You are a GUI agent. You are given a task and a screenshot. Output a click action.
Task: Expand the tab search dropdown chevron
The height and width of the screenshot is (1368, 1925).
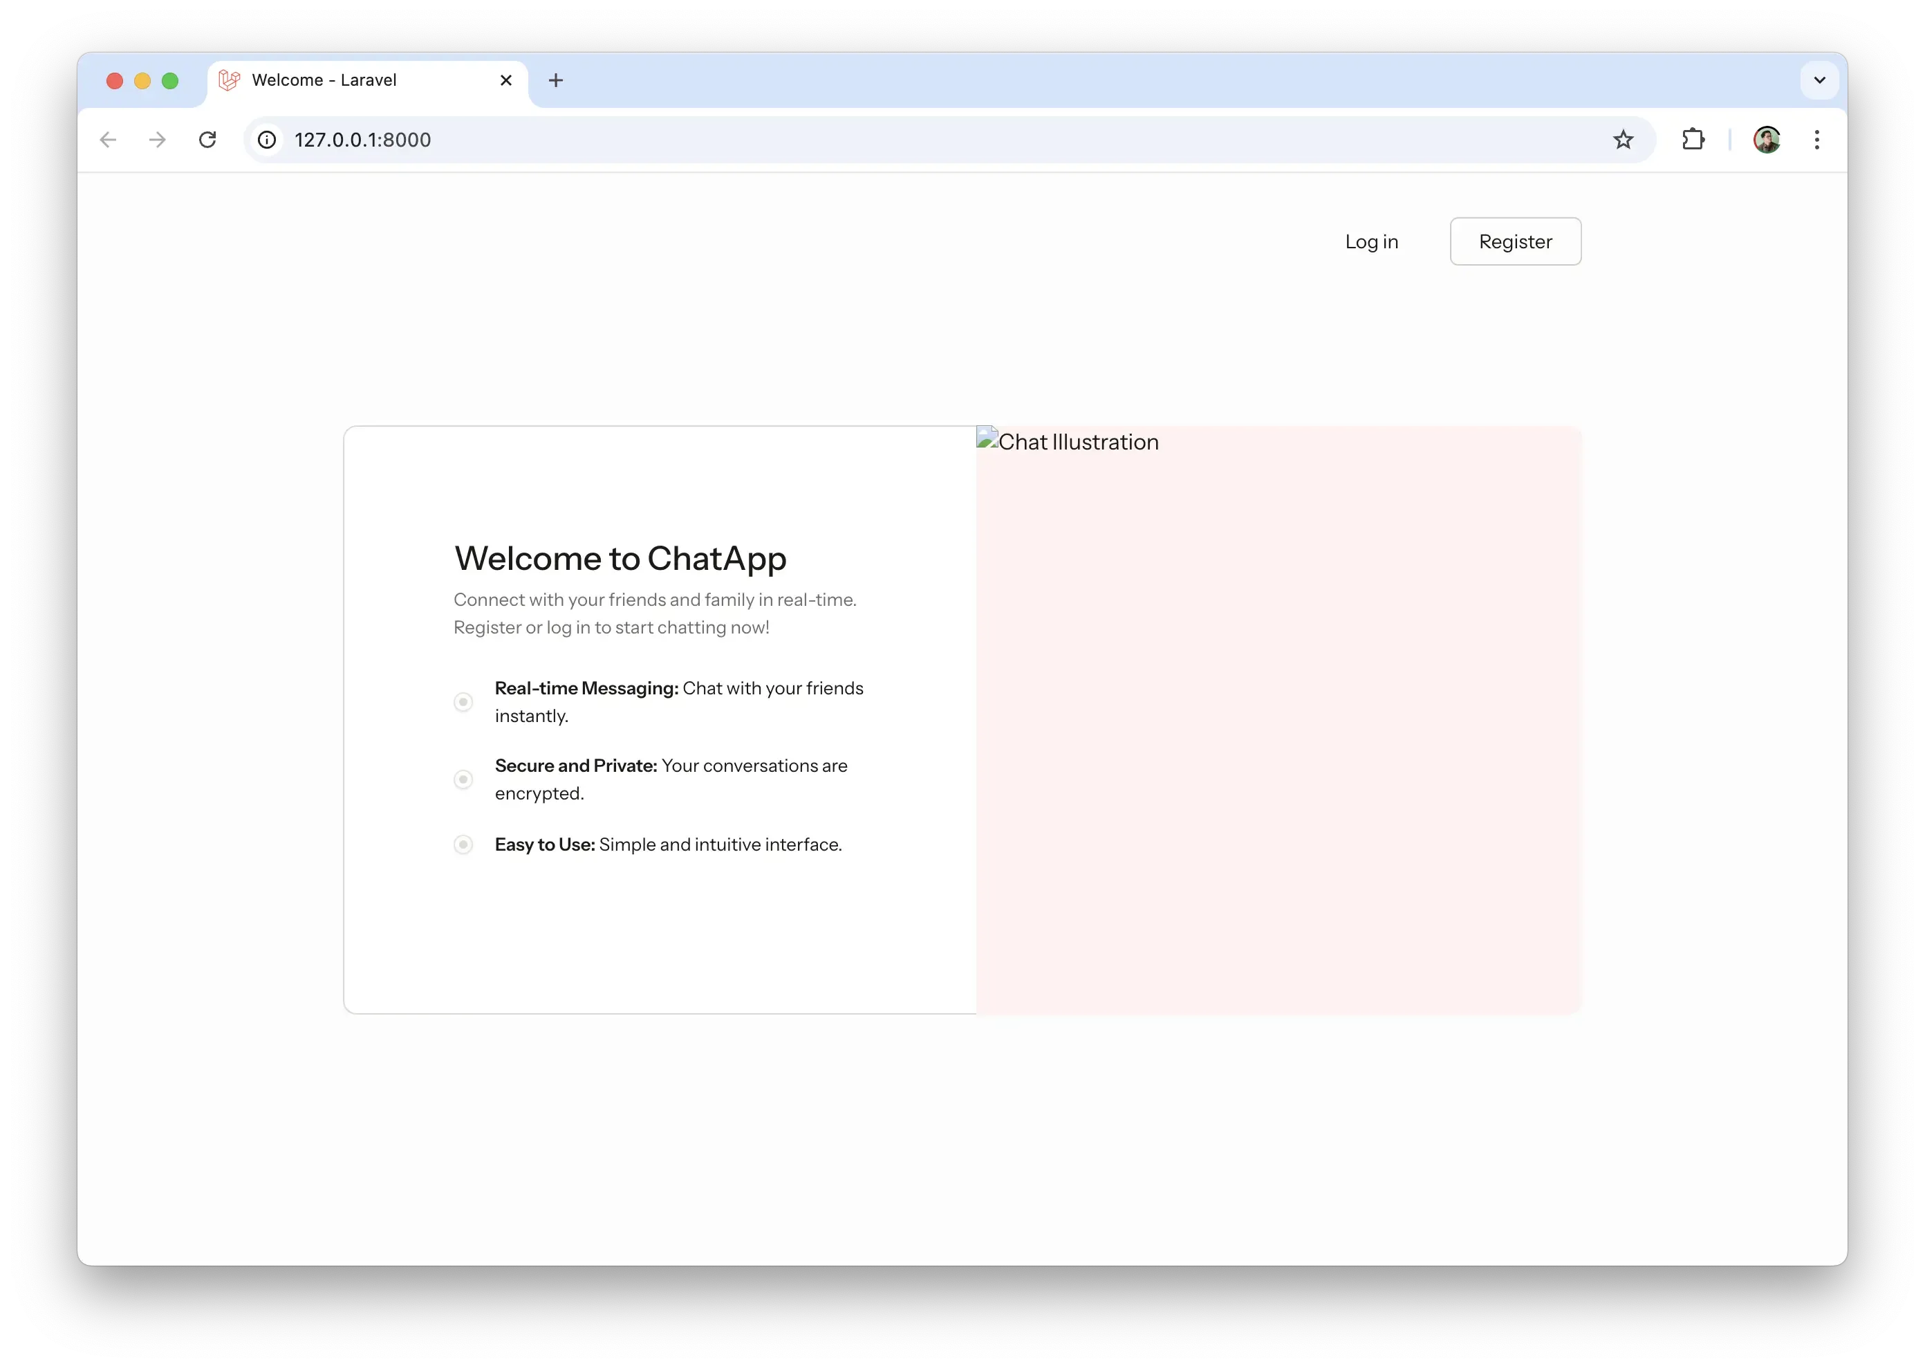tap(1819, 80)
